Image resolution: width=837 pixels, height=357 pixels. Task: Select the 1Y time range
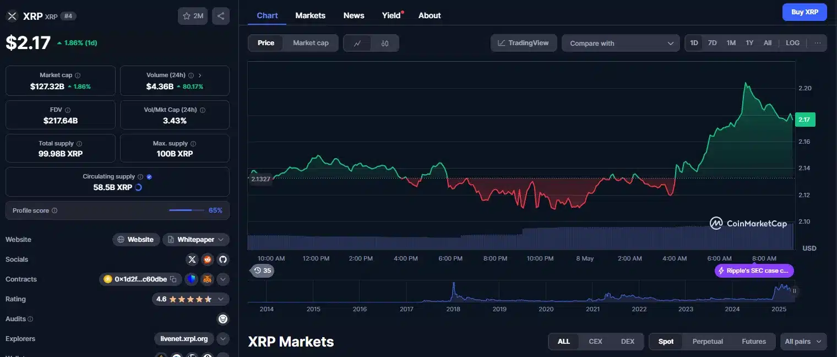749,43
